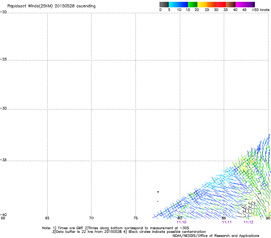This screenshot has height=238, width=271.
Task: Click the 11:12 pass time label
Action: click(248, 222)
